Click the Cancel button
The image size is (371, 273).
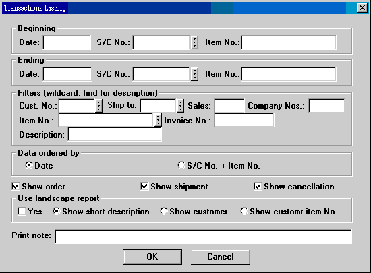(x=221, y=257)
